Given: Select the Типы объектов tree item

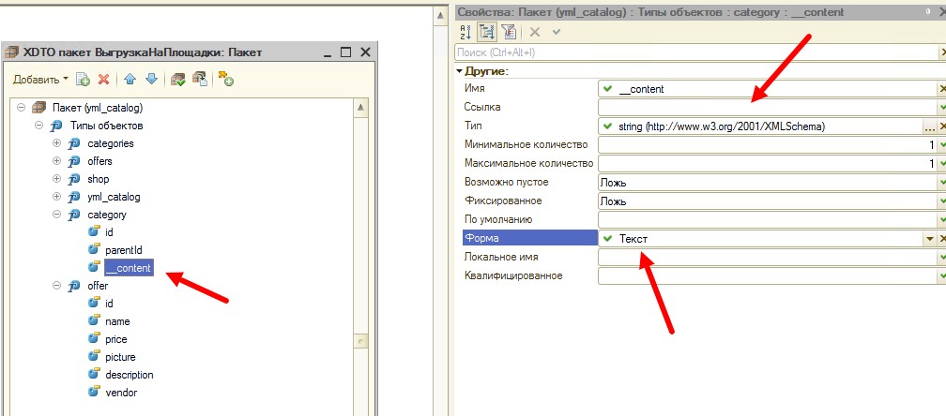Looking at the screenshot, I should point(107,126).
